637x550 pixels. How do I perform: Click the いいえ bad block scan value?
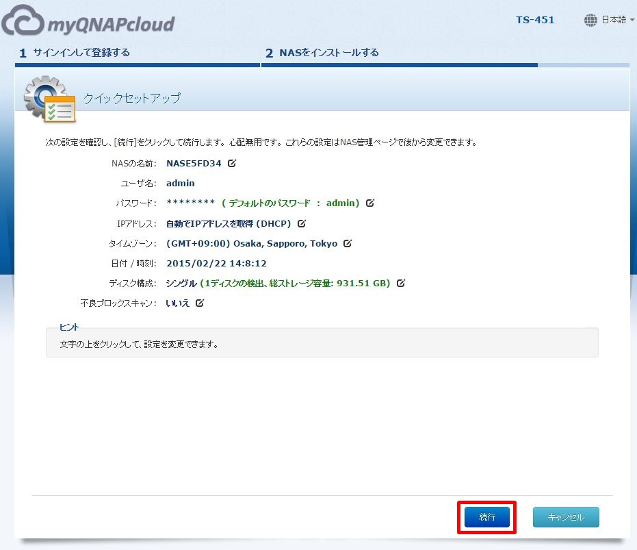(x=178, y=303)
